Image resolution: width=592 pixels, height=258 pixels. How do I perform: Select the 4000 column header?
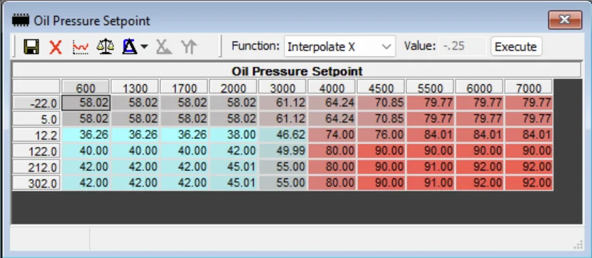pyautogui.click(x=332, y=87)
